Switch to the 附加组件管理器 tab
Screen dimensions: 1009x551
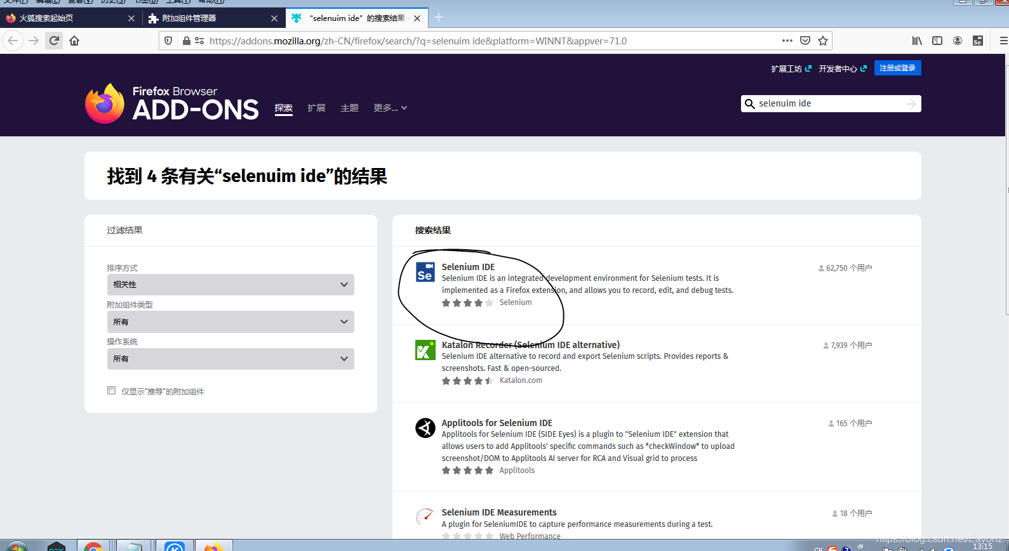pyautogui.click(x=214, y=18)
